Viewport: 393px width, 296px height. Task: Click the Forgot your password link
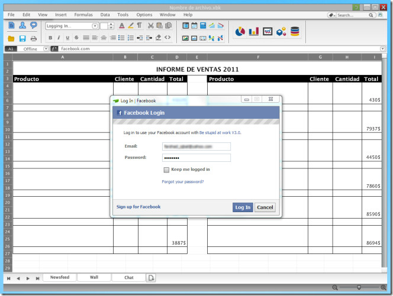click(183, 181)
